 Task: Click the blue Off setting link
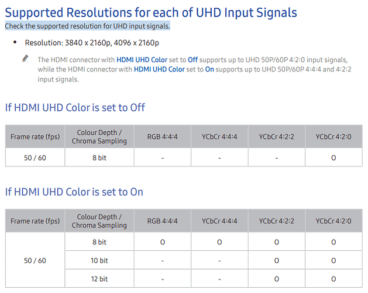pos(192,60)
